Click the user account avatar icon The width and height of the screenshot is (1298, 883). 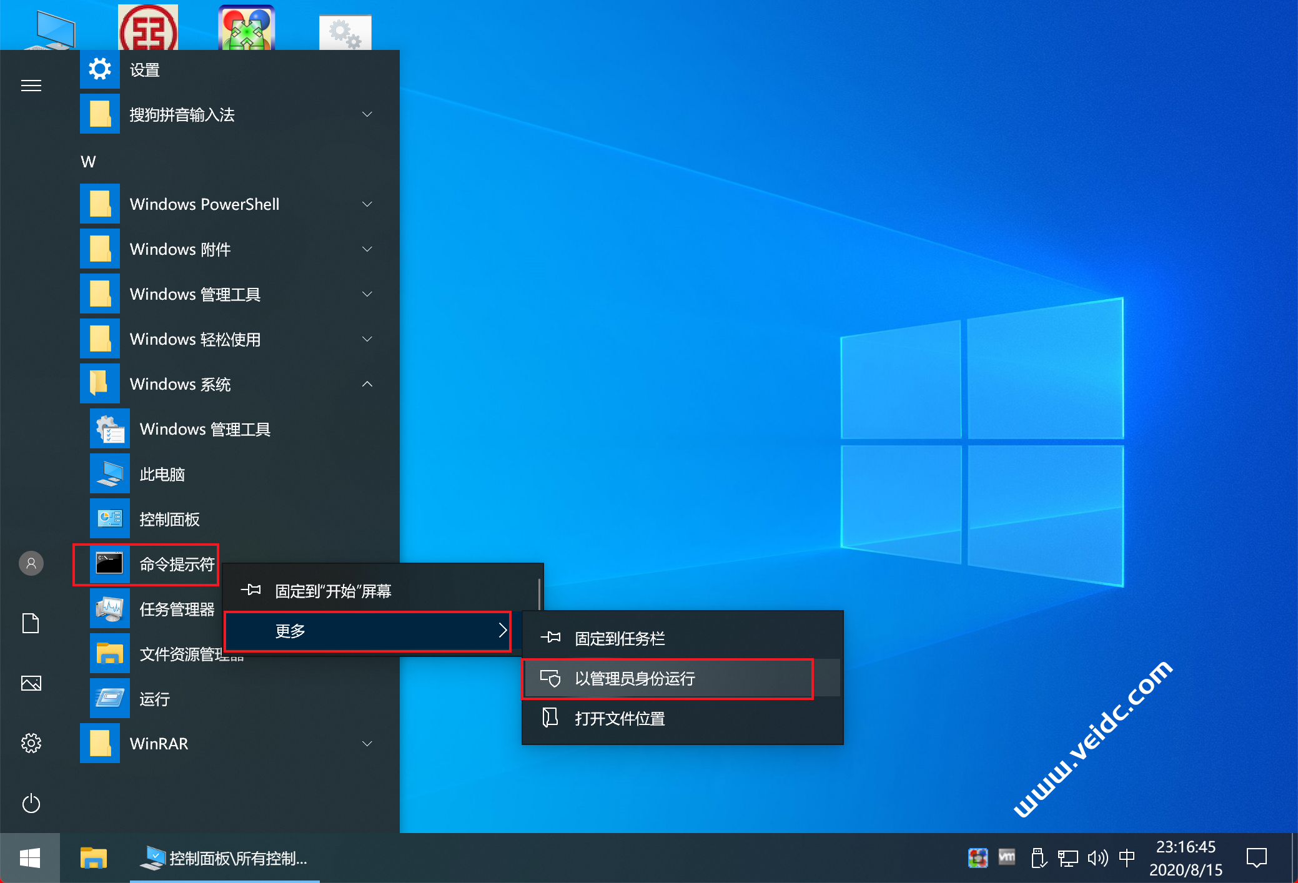click(31, 563)
